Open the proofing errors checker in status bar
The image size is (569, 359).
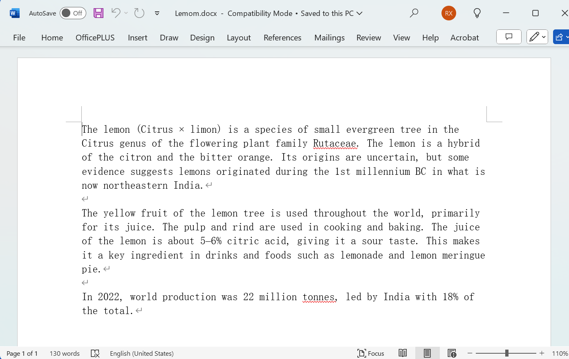pyautogui.click(x=95, y=353)
